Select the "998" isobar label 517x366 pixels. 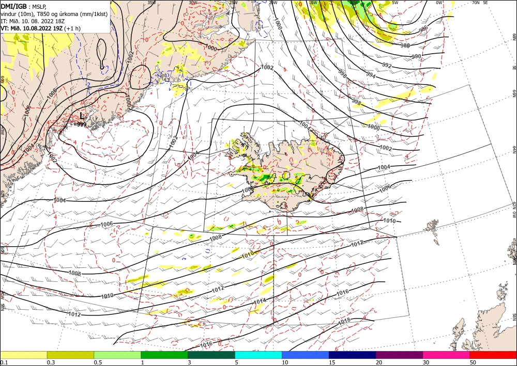point(356,101)
